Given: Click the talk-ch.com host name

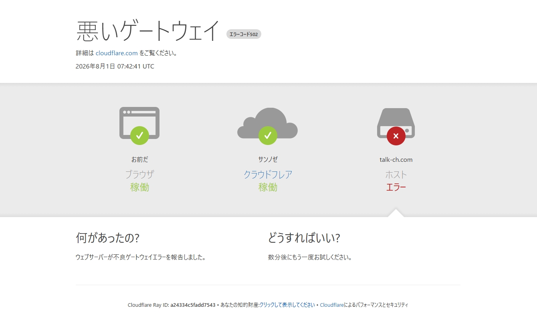Looking at the screenshot, I should click(x=396, y=159).
